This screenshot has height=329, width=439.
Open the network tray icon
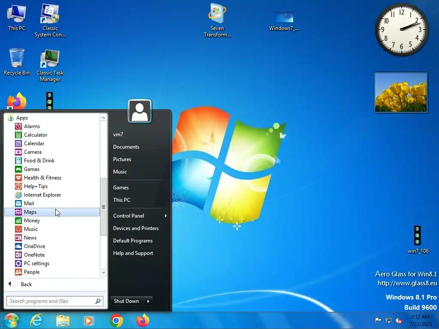point(388,320)
